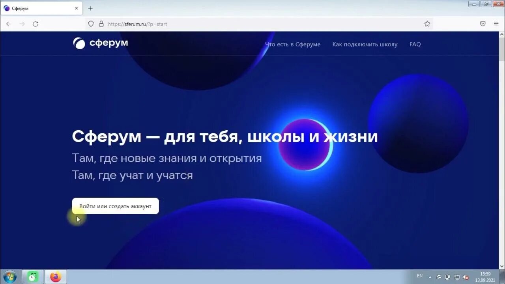The width and height of the screenshot is (505, 284).
Task: Open the power plug tray icon
Action: click(448, 277)
